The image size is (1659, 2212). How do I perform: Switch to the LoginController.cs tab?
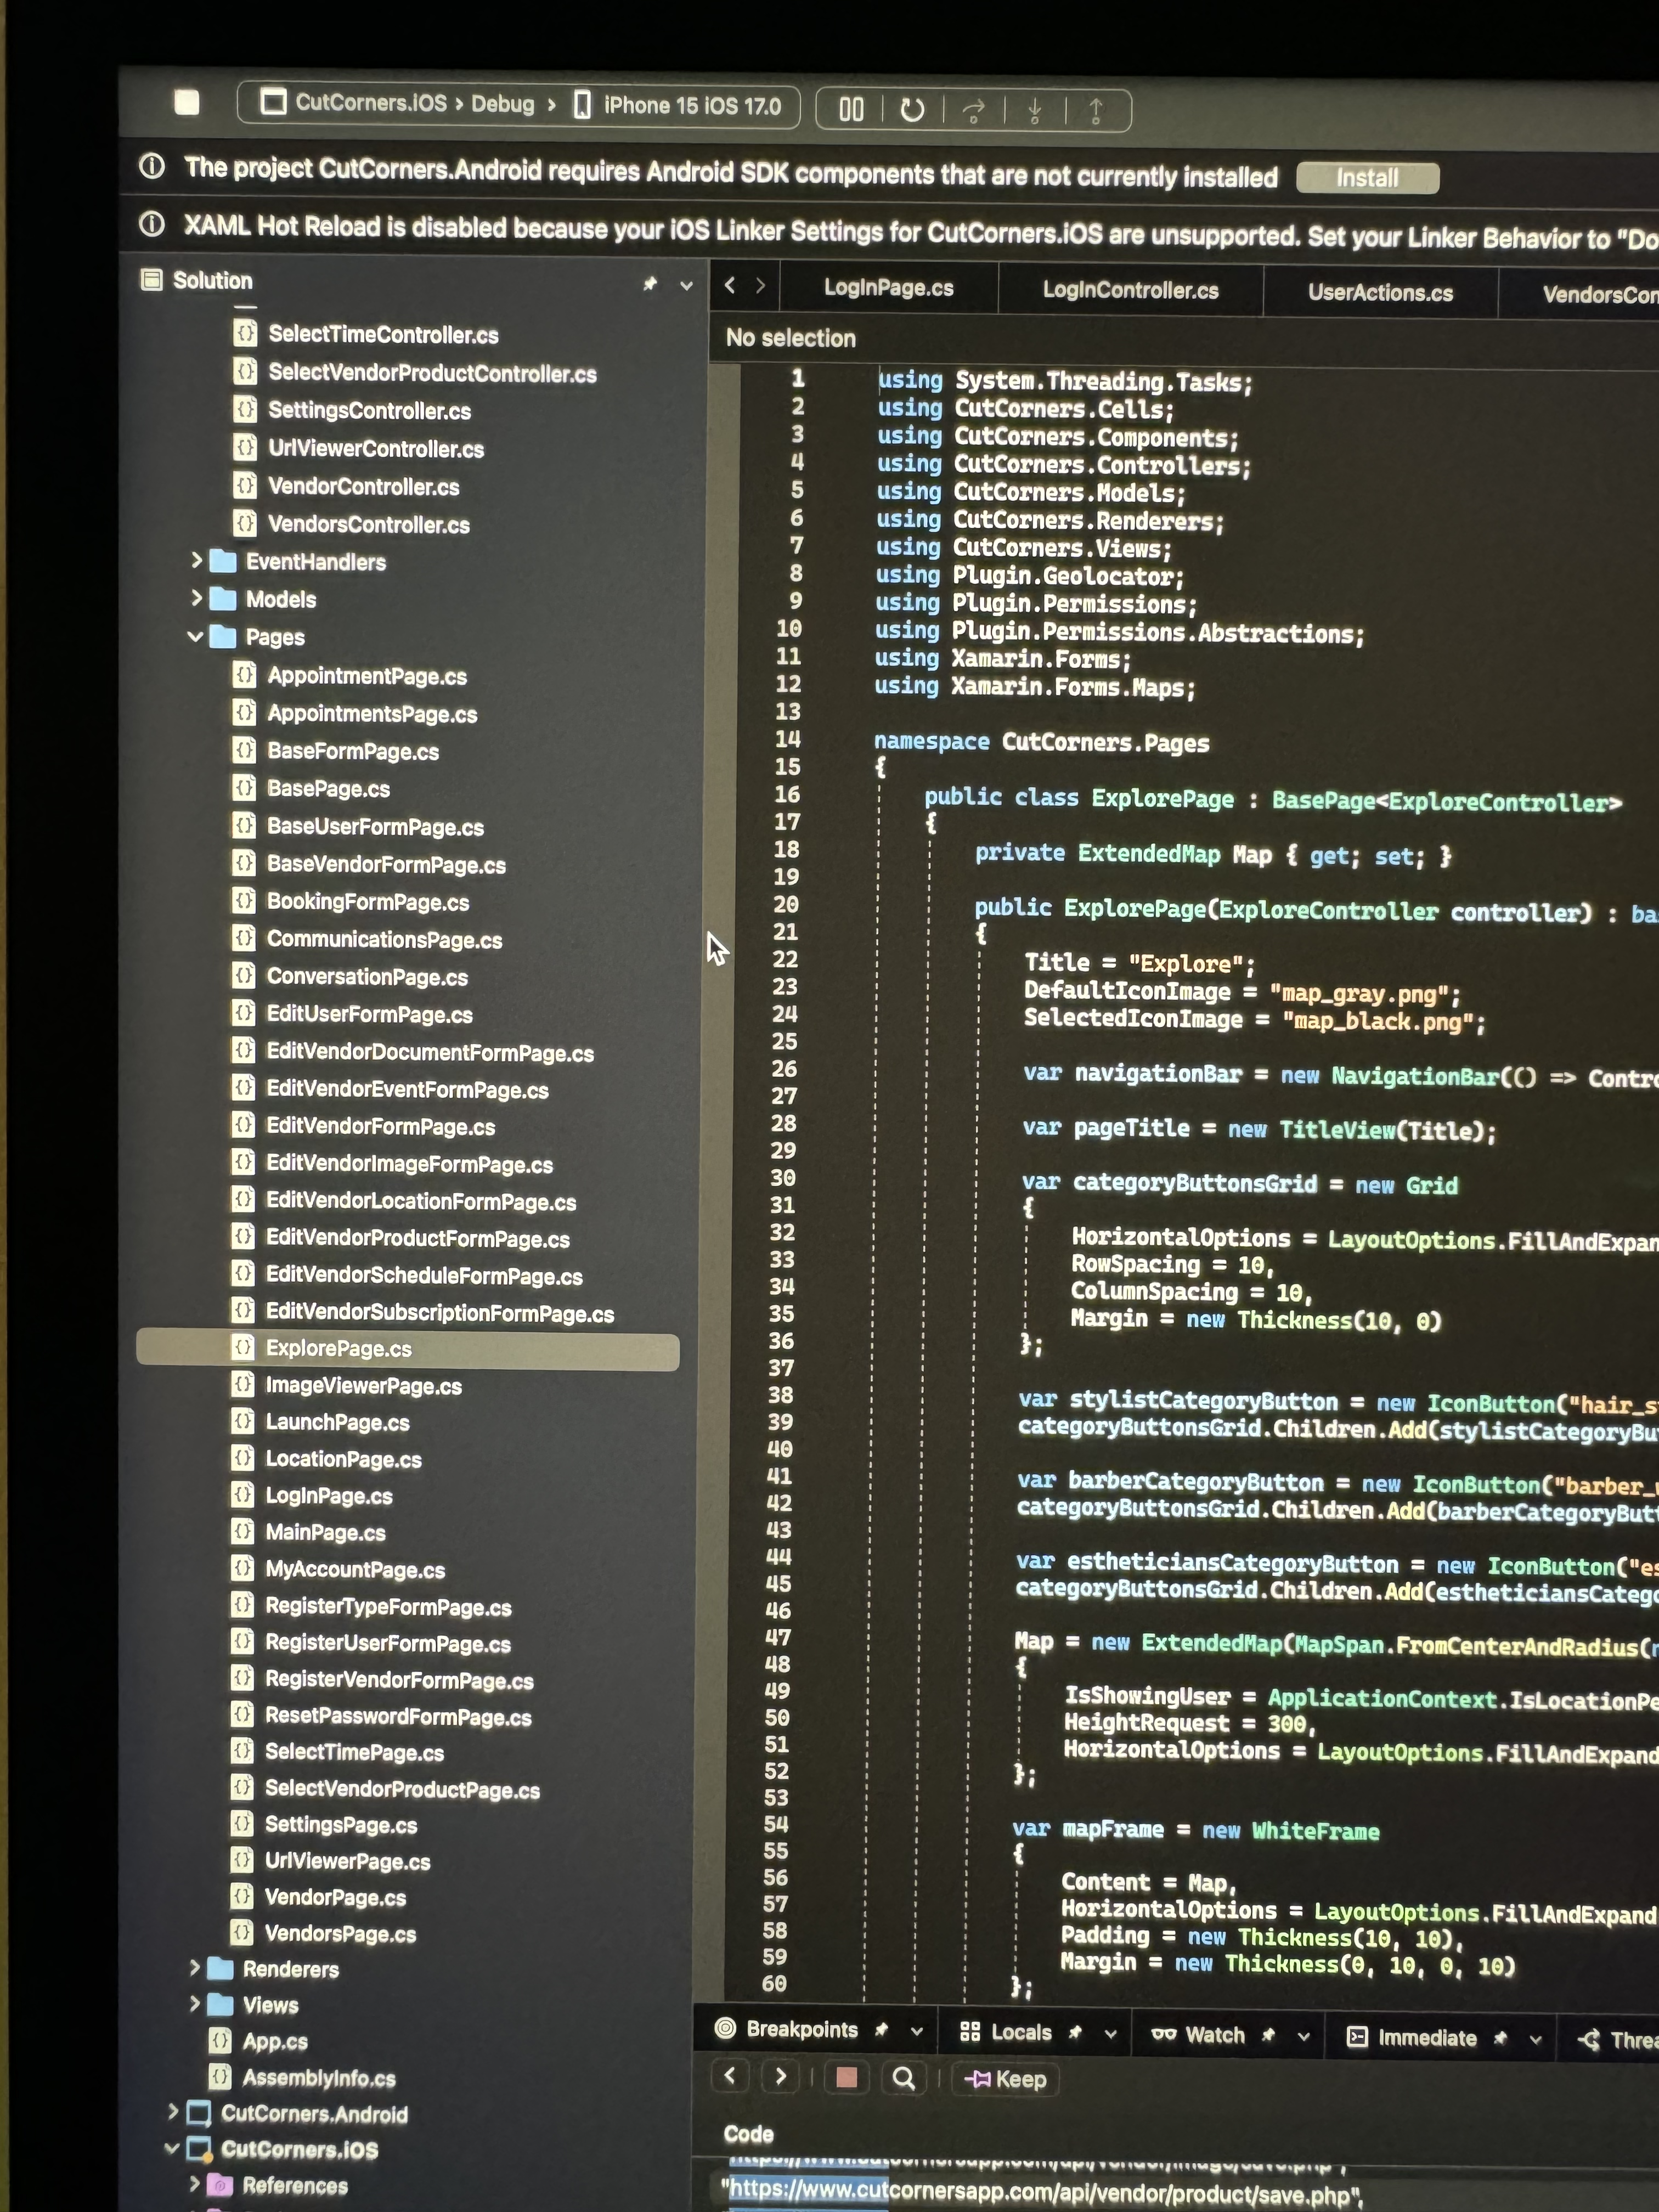[x=1130, y=291]
